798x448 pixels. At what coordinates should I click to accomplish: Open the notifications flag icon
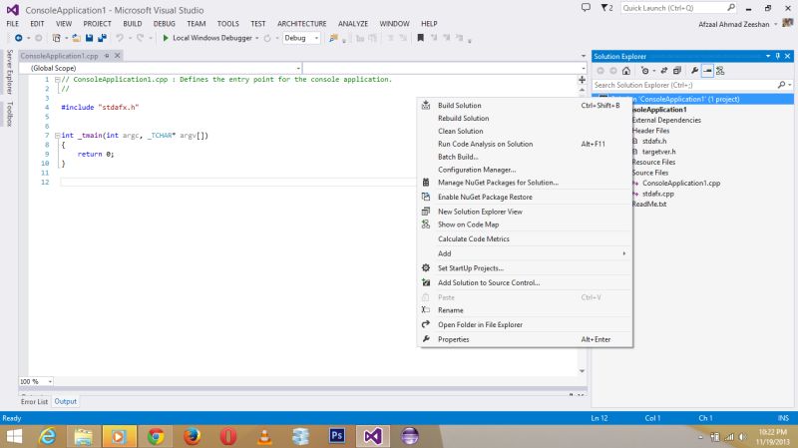pyautogui.click(x=604, y=8)
